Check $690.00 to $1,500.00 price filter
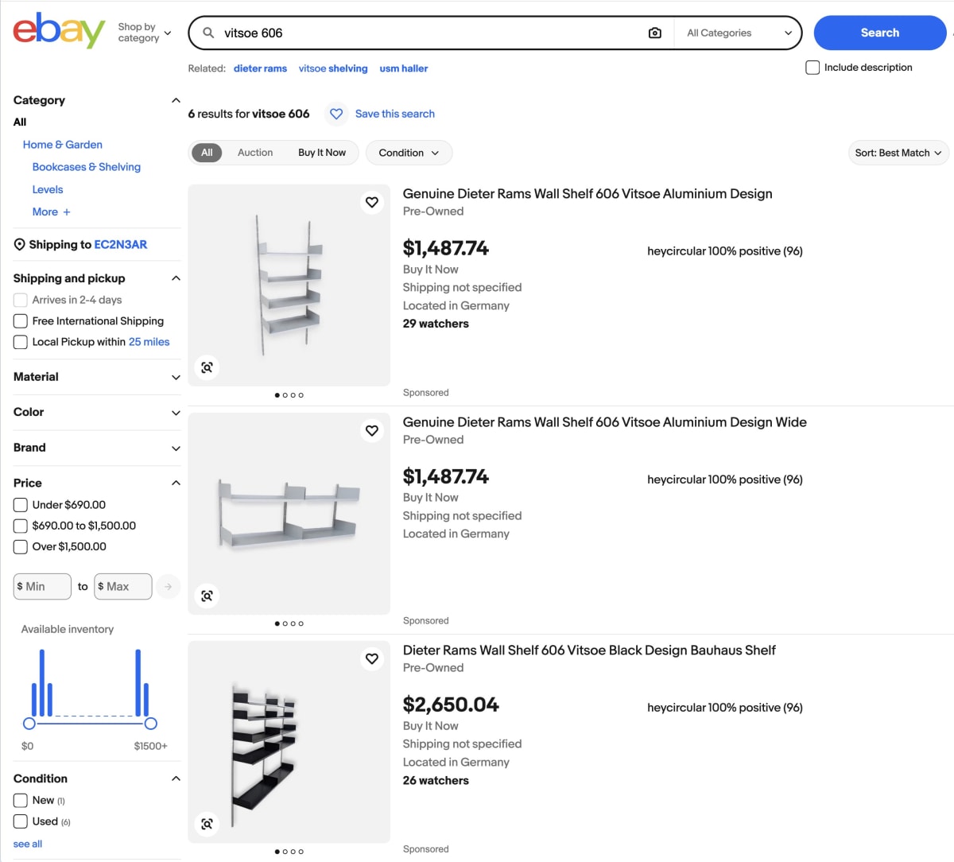This screenshot has width=954, height=862. (x=21, y=526)
